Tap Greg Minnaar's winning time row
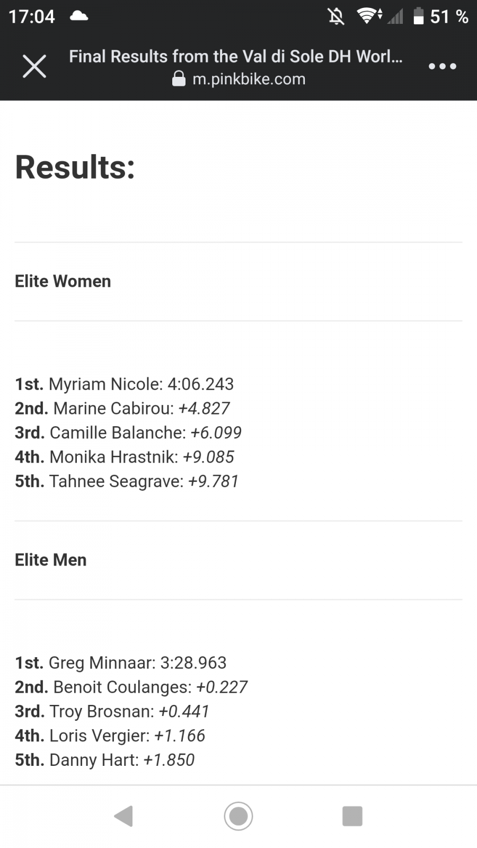Viewport: 477px width, 848px height. coord(121,663)
